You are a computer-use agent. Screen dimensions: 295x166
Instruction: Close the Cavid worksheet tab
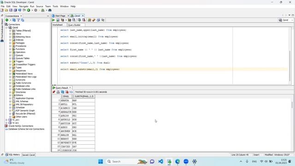pos(83,16)
